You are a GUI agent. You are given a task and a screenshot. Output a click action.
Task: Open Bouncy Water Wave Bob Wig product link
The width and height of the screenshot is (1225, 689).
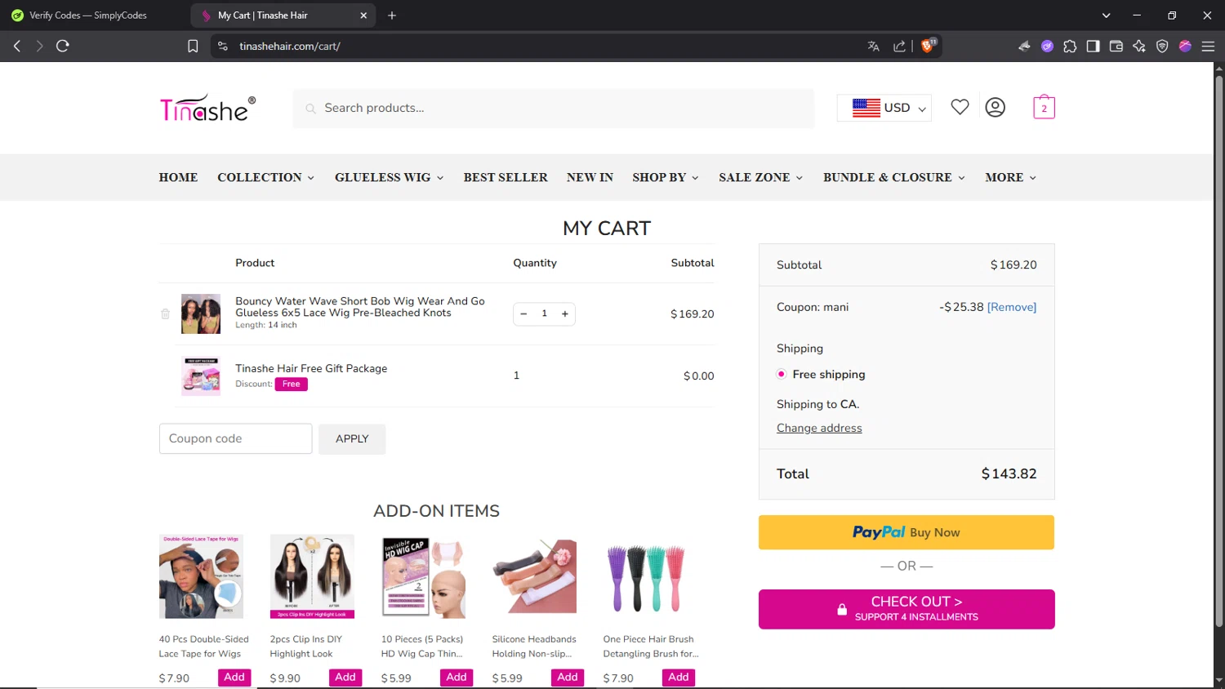point(360,307)
